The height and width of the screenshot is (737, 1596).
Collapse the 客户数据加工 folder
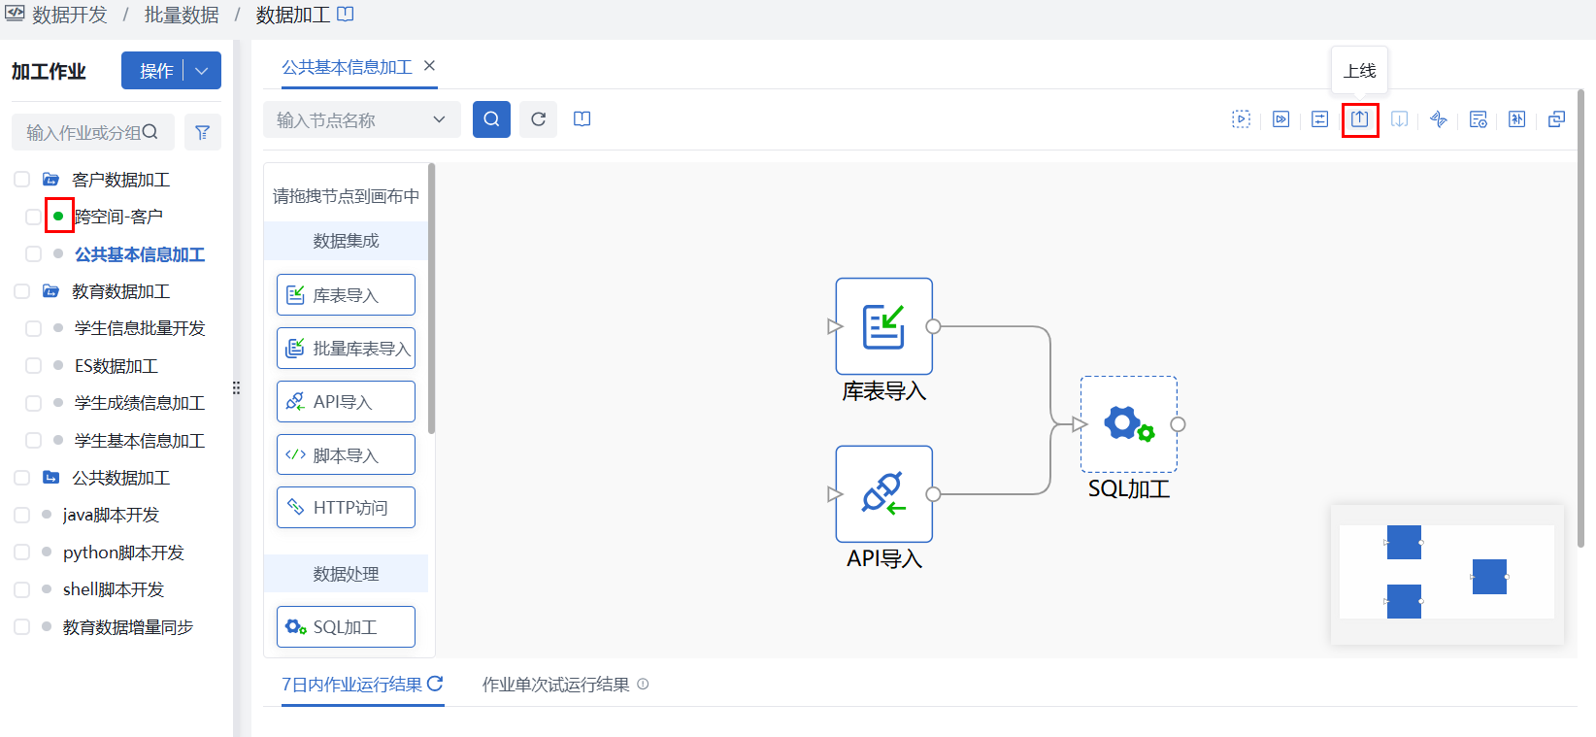[x=50, y=180]
